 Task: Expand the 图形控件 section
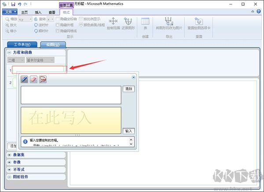pyautogui.click(x=9, y=177)
